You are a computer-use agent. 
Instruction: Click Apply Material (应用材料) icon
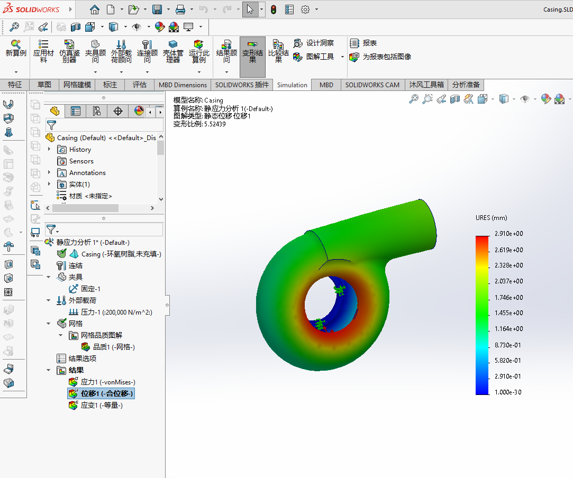point(43,51)
